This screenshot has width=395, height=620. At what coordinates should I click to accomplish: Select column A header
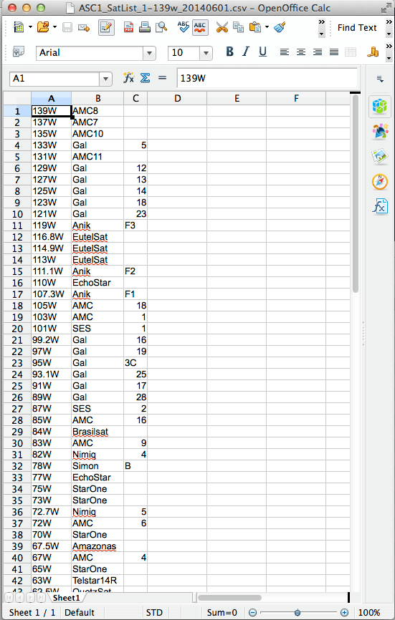pos(51,99)
